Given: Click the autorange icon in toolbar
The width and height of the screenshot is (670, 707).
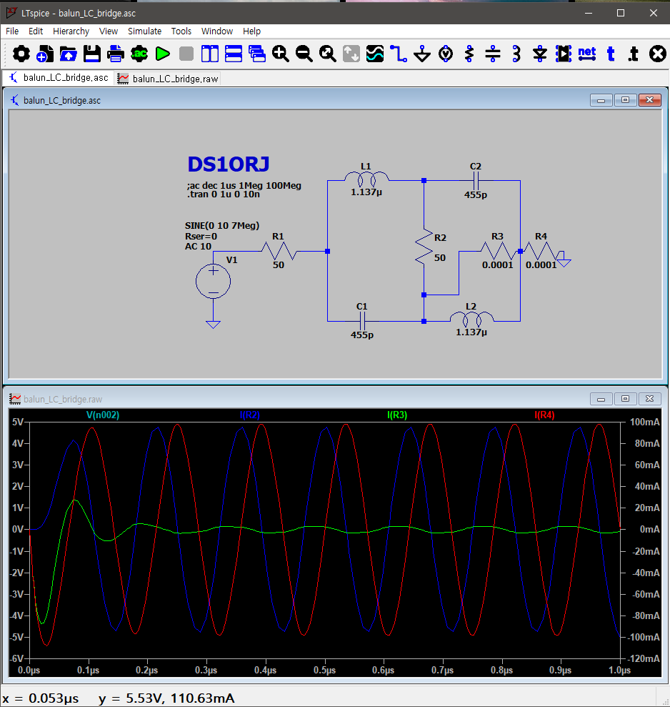Looking at the screenshot, I should (x=351, y=54).
